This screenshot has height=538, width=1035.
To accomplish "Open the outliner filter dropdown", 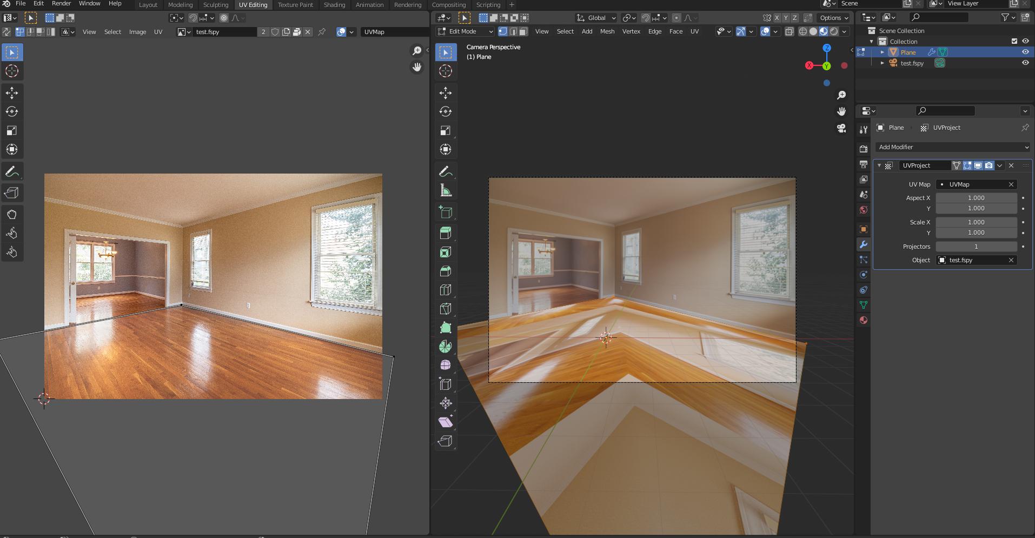I will pyautogui.click(x=1008, y=18).
